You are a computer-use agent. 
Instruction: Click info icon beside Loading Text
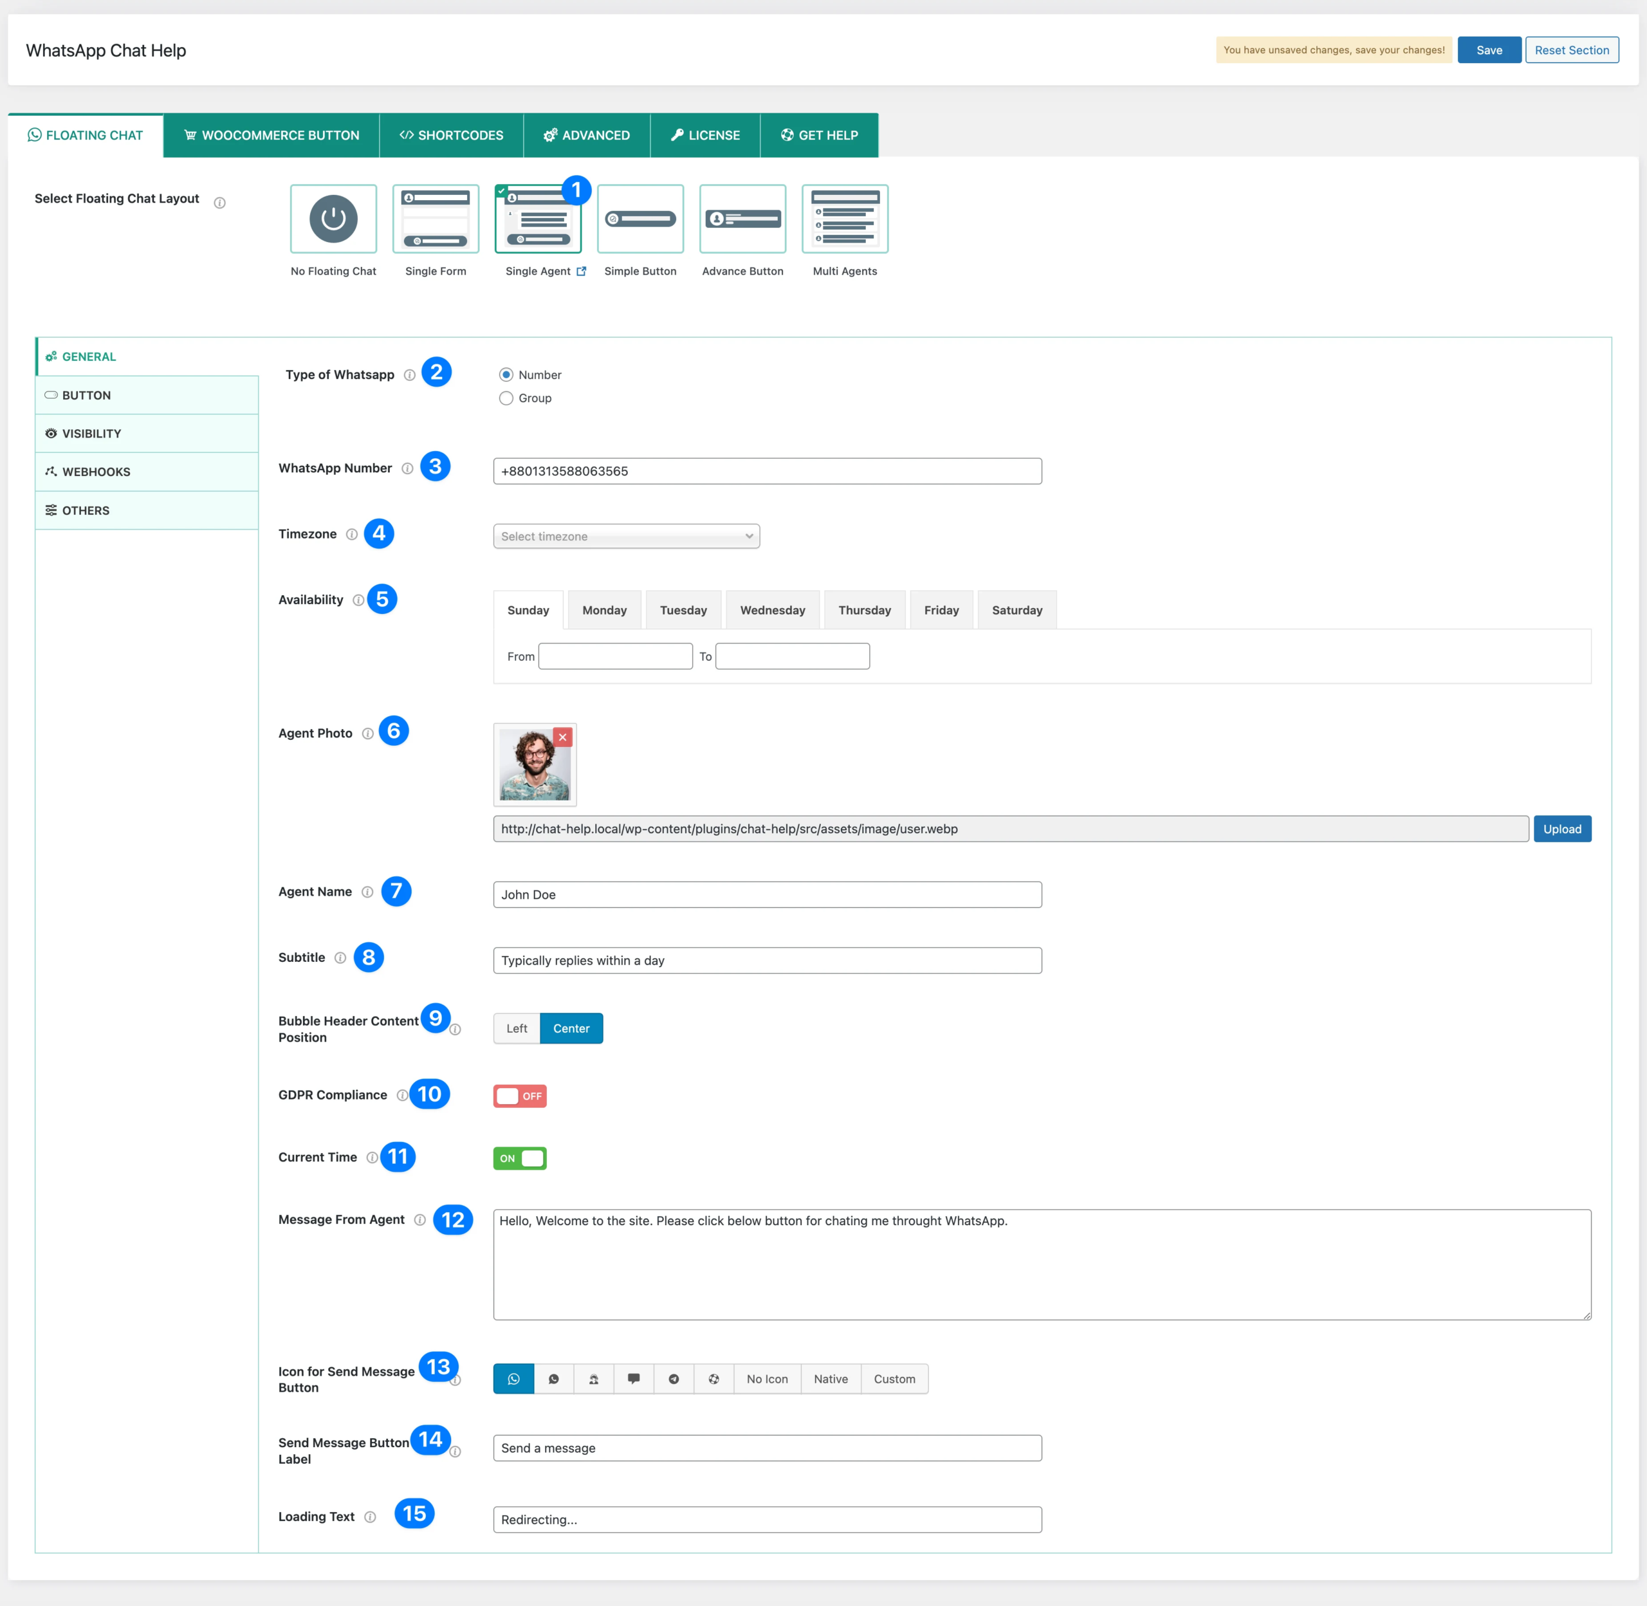(x=370, y=1517)
